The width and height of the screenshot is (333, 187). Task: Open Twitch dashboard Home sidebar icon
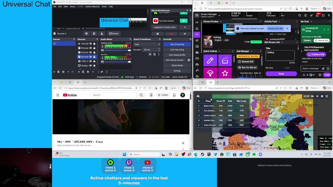point(197,28)
